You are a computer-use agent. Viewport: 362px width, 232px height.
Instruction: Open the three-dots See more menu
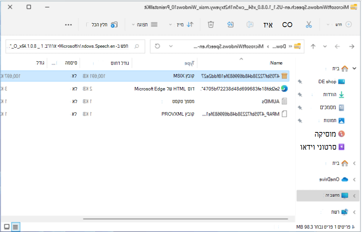coord(68,24)
